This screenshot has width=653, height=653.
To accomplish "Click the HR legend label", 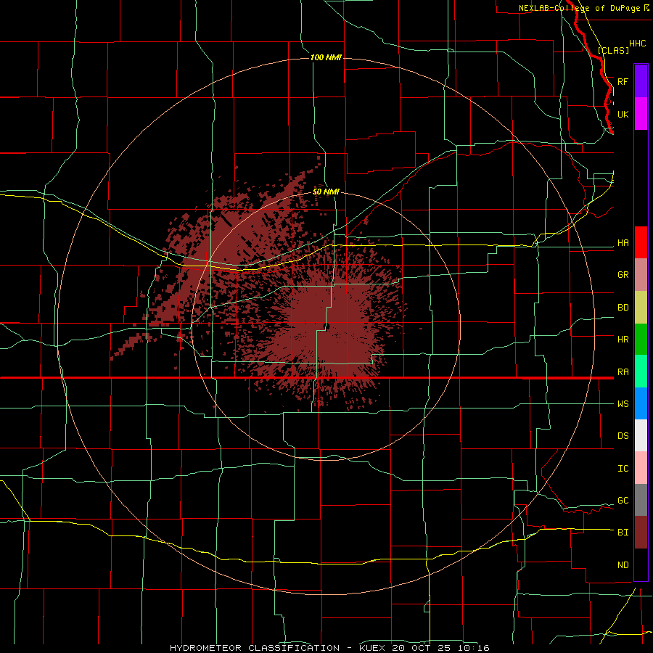I will pos(623,340).
